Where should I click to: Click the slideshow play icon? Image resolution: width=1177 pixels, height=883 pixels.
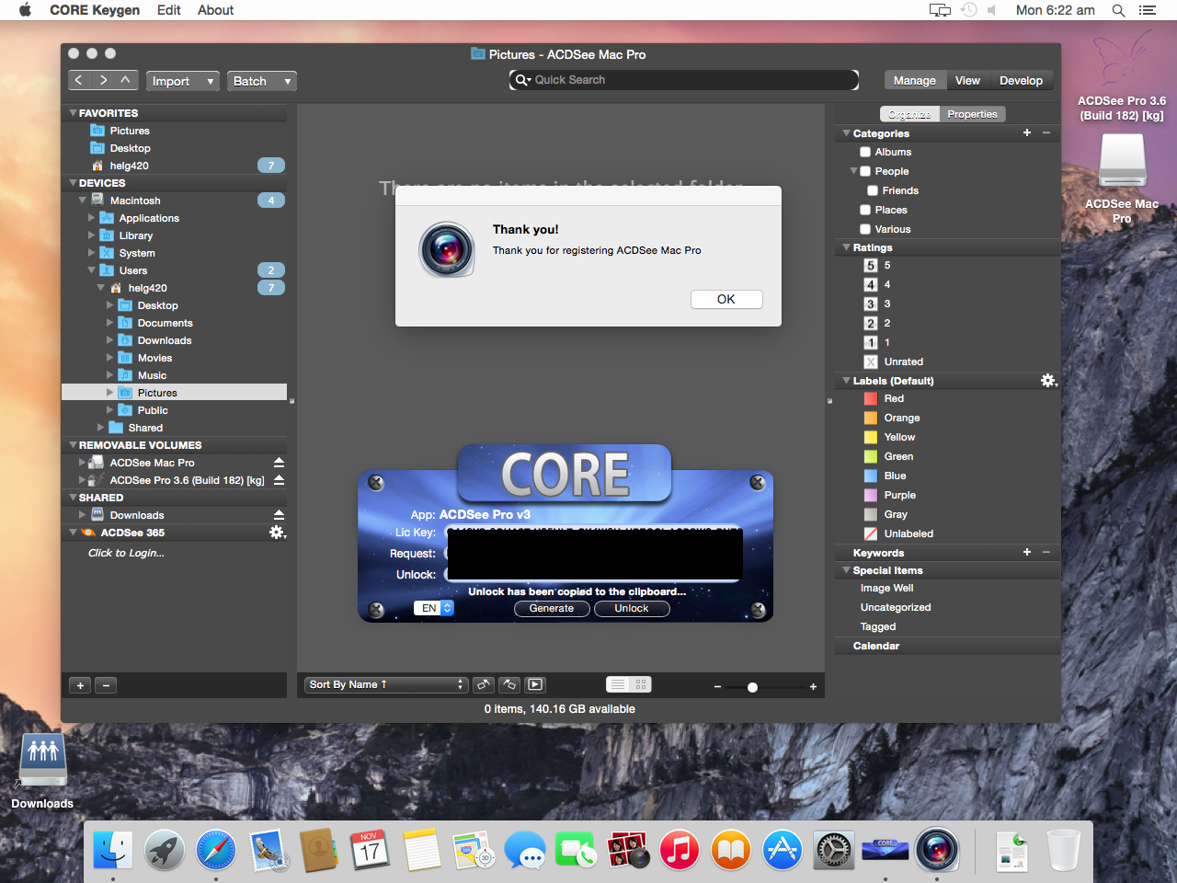535,684
